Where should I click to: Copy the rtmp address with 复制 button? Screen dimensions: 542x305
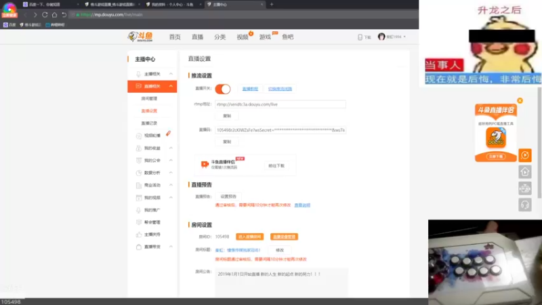click(x=227, y=116)
